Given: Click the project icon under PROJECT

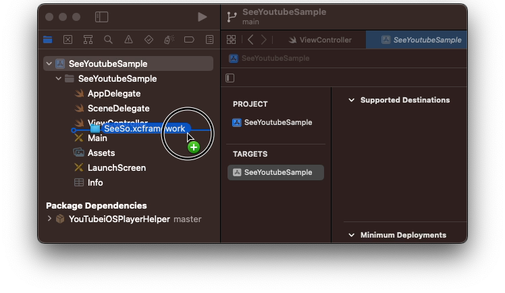Looking at the screenshot, I should pos(237,123).
